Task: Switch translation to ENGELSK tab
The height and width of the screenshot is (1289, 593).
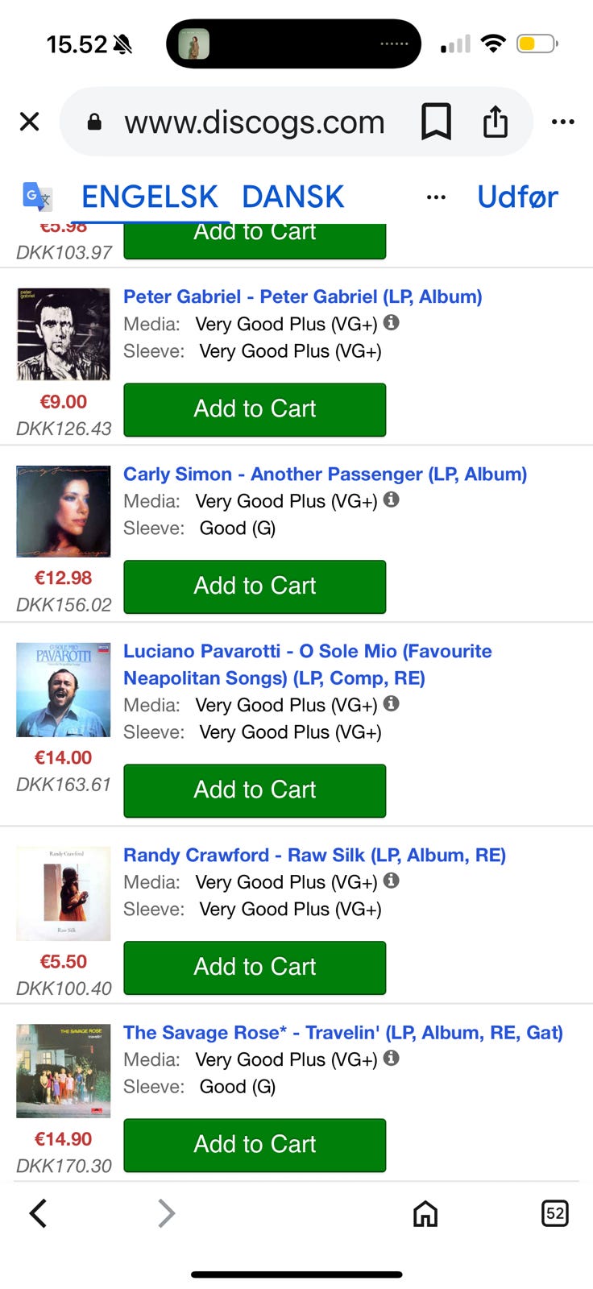Action: point(150,197)
